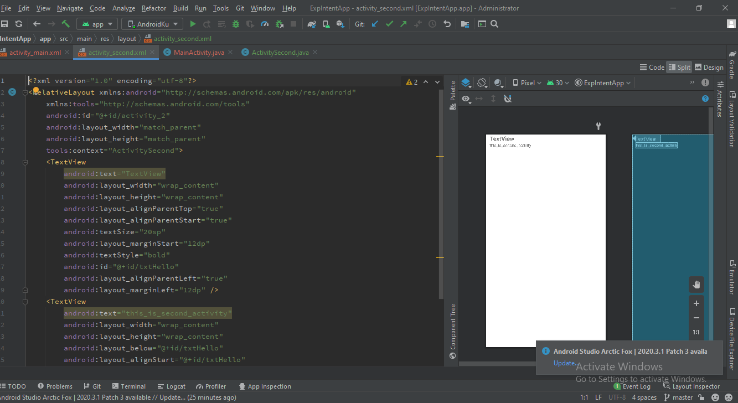Open the Navigate menu
Screen dimensions: 738x403
pos(70,8)
